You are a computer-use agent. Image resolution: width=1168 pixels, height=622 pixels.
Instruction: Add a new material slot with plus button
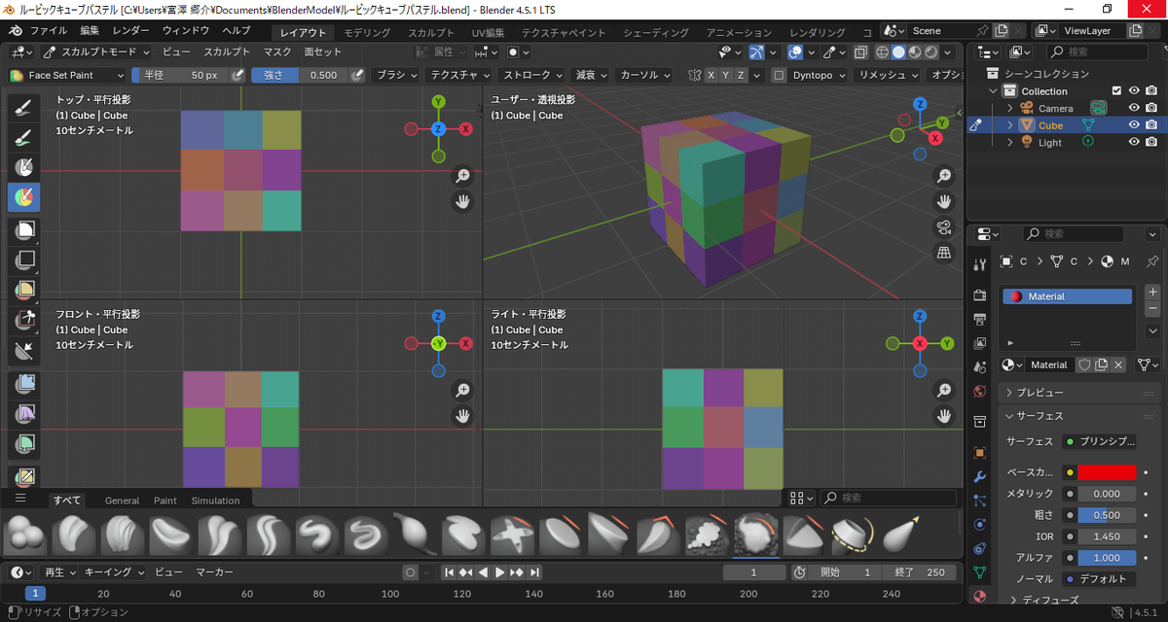(1153, 291)
